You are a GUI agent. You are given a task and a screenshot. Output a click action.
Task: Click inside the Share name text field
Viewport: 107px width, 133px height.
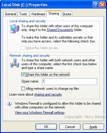click(69, 82)
